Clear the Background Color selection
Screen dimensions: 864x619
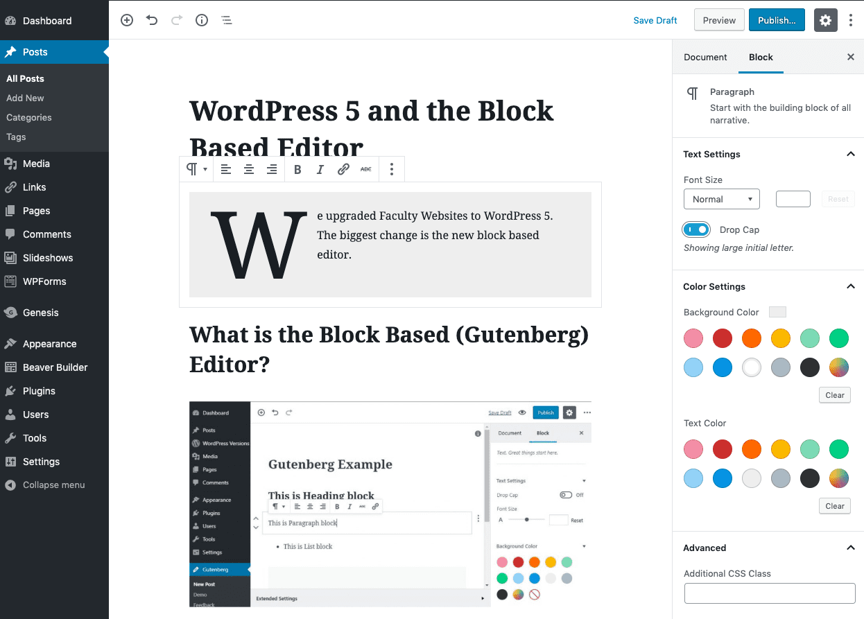[x=835, y=395]
